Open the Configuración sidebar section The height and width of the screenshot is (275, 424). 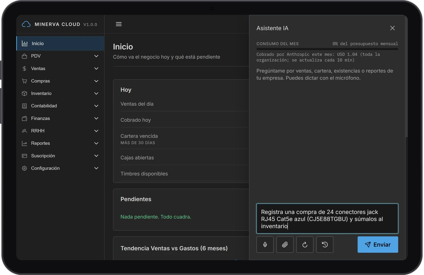click(60, 168)
